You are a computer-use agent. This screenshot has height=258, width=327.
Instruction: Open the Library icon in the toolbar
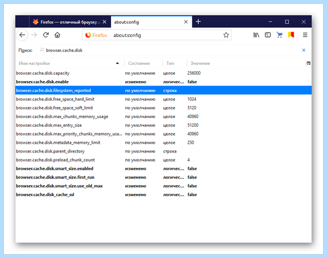(x=256, y=35)
